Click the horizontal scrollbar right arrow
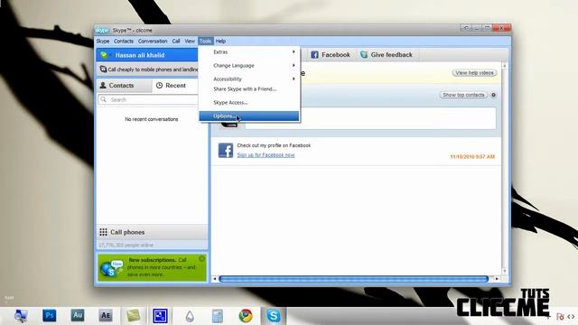This screenshot has height=325, width=578. pyautogui.click(x=497, y=279)
